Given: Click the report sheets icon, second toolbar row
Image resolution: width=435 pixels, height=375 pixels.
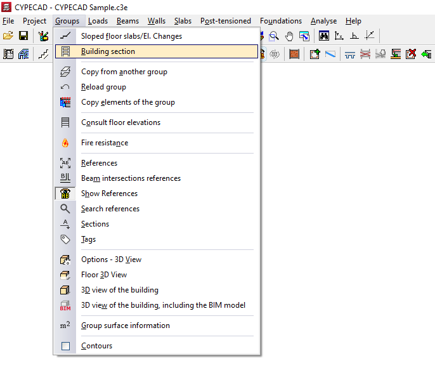Looking at the screenshot, I should click(x=8, y=54).
